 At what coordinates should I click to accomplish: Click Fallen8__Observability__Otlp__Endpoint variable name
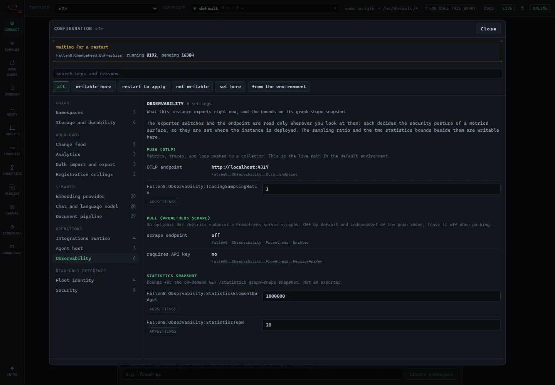click(x=254, y=174)
